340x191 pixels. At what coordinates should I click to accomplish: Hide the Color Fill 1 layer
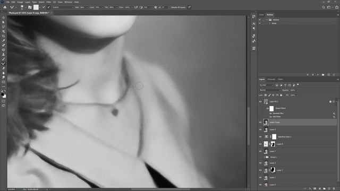260,101
